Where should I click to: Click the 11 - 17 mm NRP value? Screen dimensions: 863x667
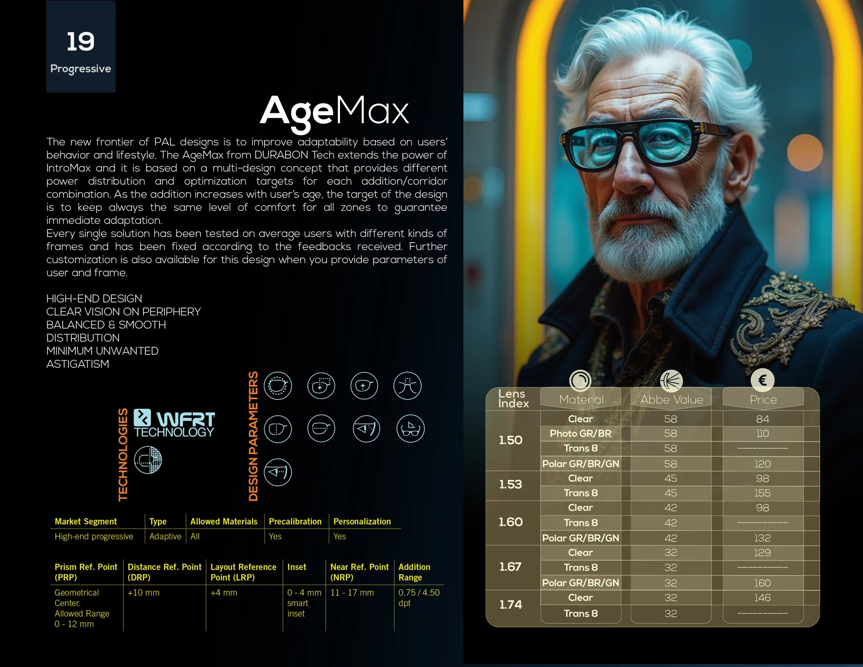[352, 593]
